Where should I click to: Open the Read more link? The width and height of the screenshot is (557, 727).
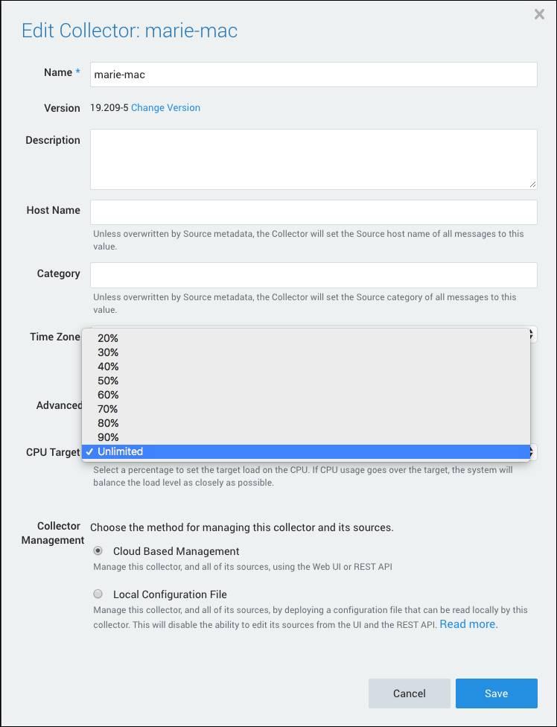[468, 624]
